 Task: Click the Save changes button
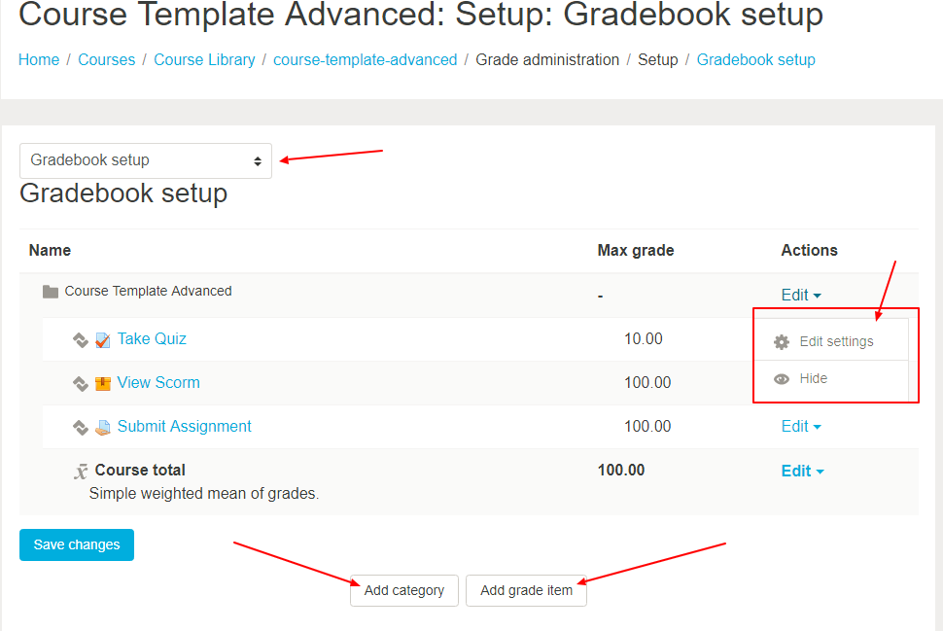(77, 545)
